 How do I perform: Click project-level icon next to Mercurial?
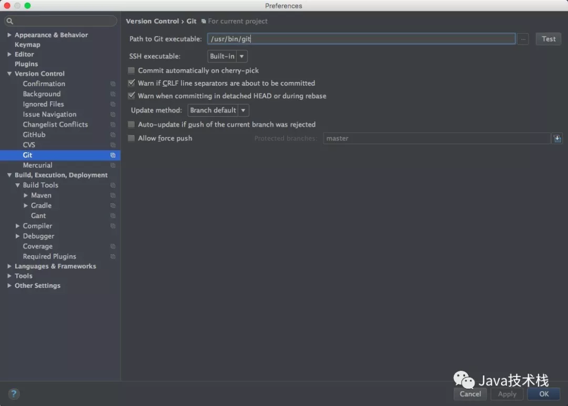tap(113, 165)
